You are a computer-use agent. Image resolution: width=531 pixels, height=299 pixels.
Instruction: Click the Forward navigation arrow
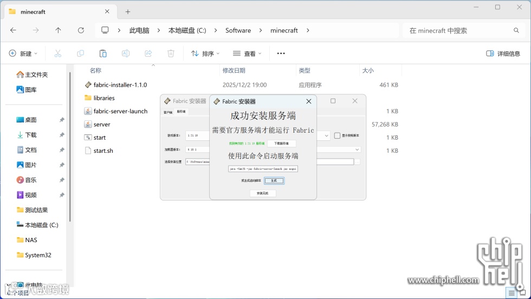click(x=36, y=30)
